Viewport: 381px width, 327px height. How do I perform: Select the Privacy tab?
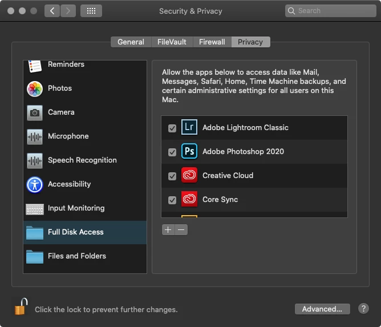(250, 42)
